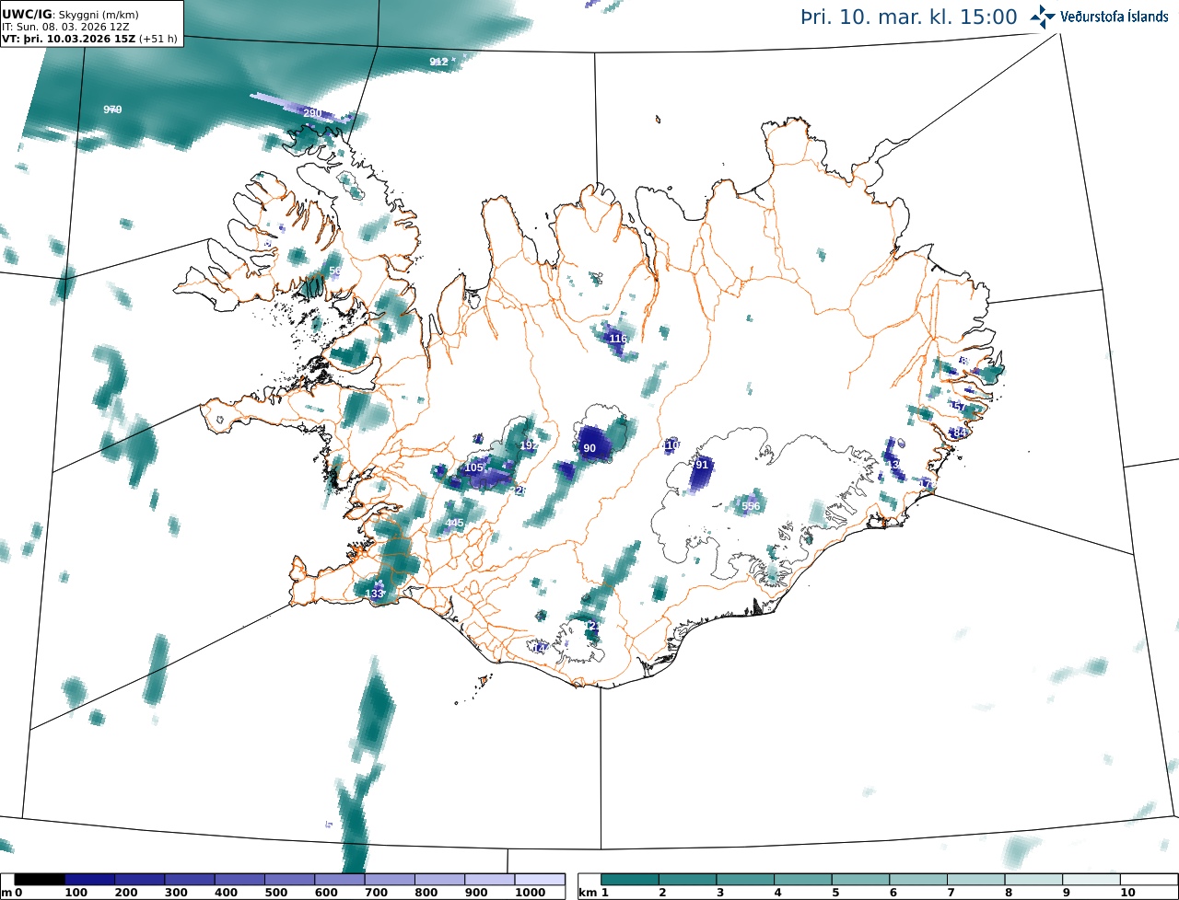
Task: Click the '912' visibility value on map
Action: 438,62
